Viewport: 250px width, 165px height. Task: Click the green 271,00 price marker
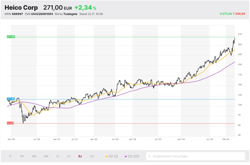tap(11, 37)
